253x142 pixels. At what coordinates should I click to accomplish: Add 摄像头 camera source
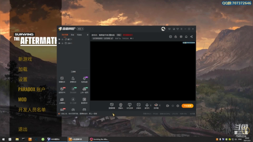tap(121, 106)
